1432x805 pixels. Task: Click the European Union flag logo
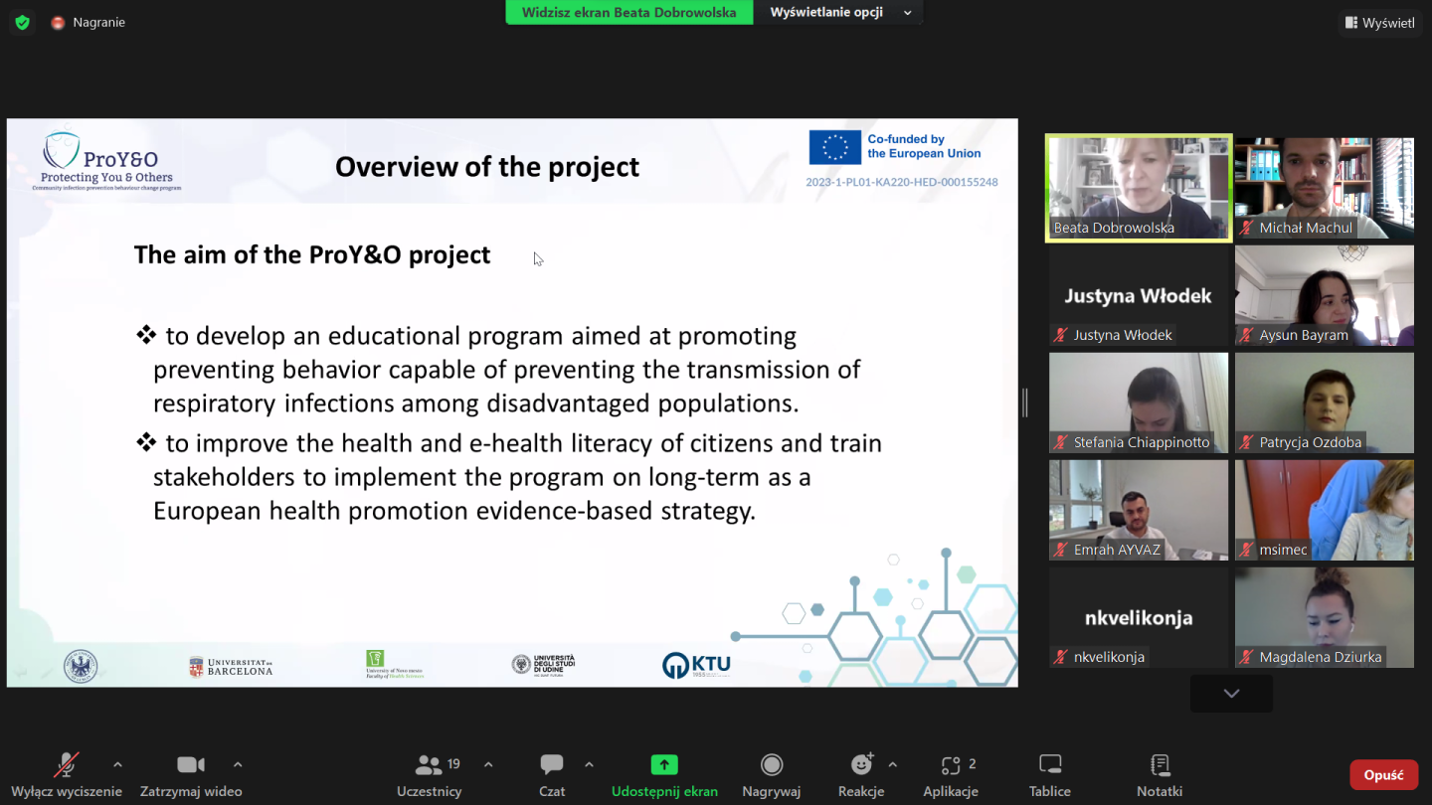pyautogui.click(x=834, y=147)
